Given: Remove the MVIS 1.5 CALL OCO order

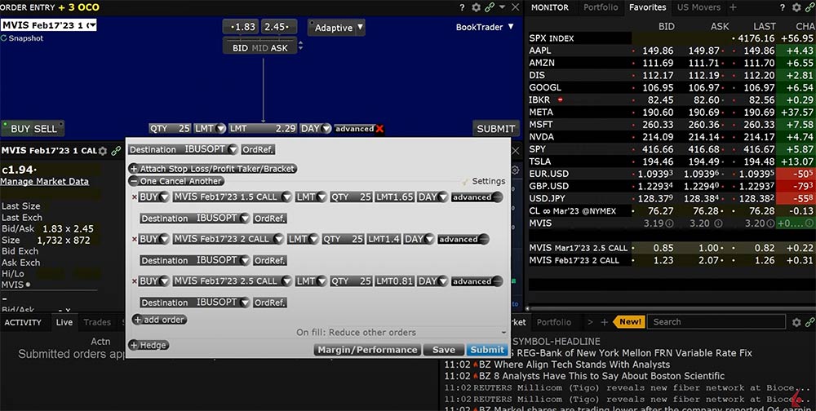Looking at the screenshot, I should coord(135,197).
